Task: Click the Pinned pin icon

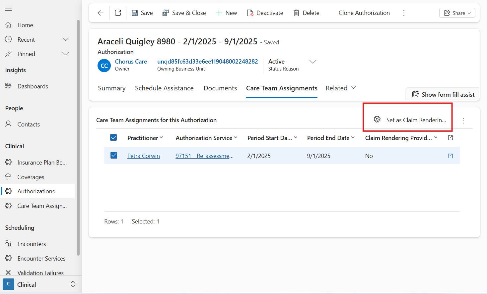Action: click(9, 54)
